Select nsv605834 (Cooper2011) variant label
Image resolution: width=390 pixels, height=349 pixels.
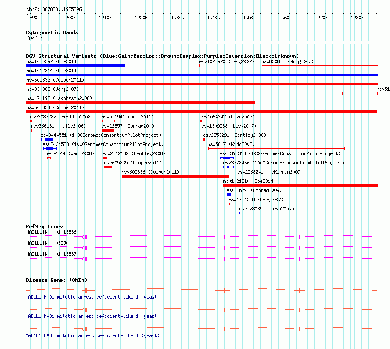click(x=55, y=107)
